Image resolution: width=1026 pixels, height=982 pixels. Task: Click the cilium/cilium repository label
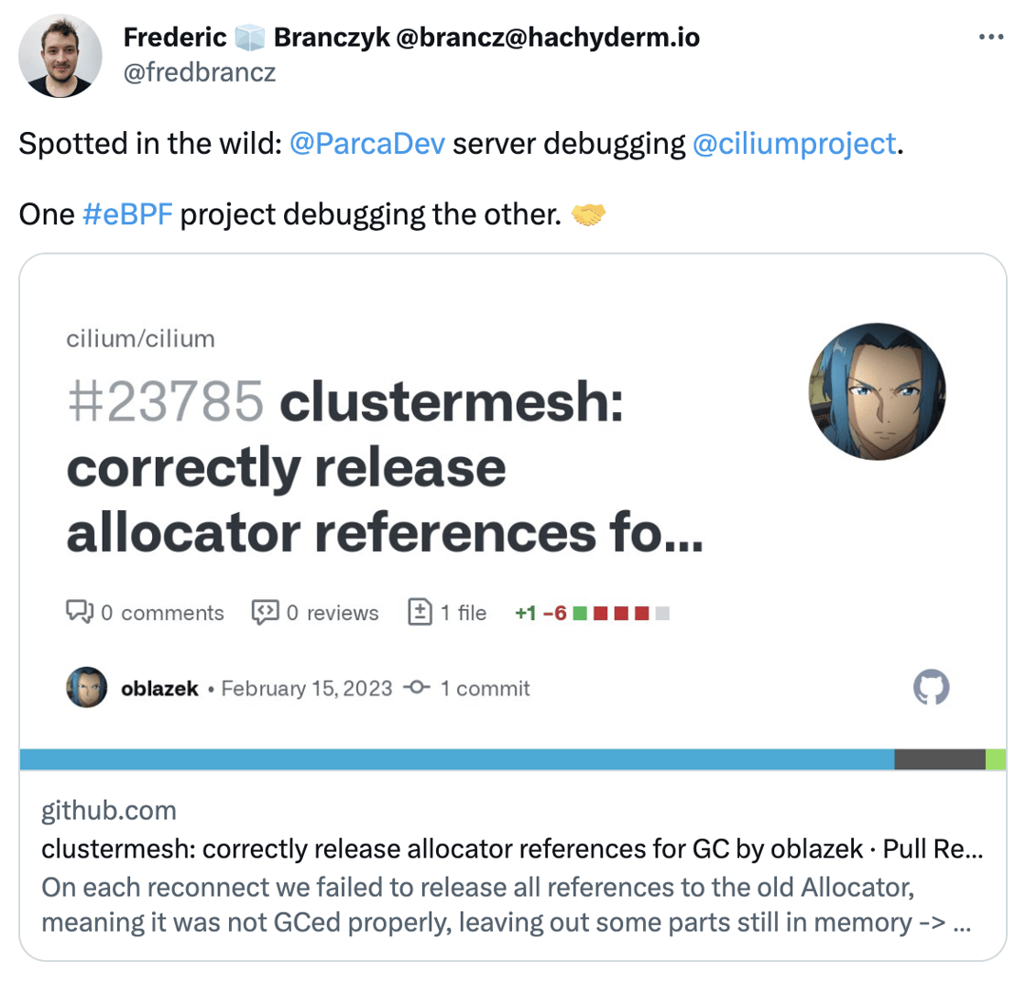(x=140, y=339)
